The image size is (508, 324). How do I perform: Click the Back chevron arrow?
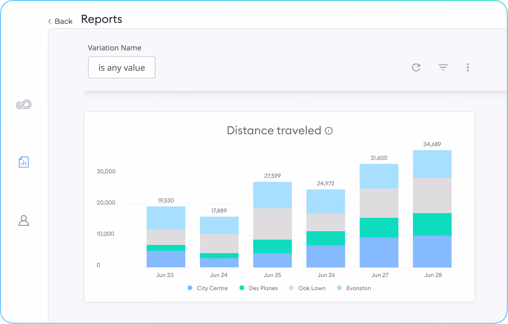coord(50,21)
